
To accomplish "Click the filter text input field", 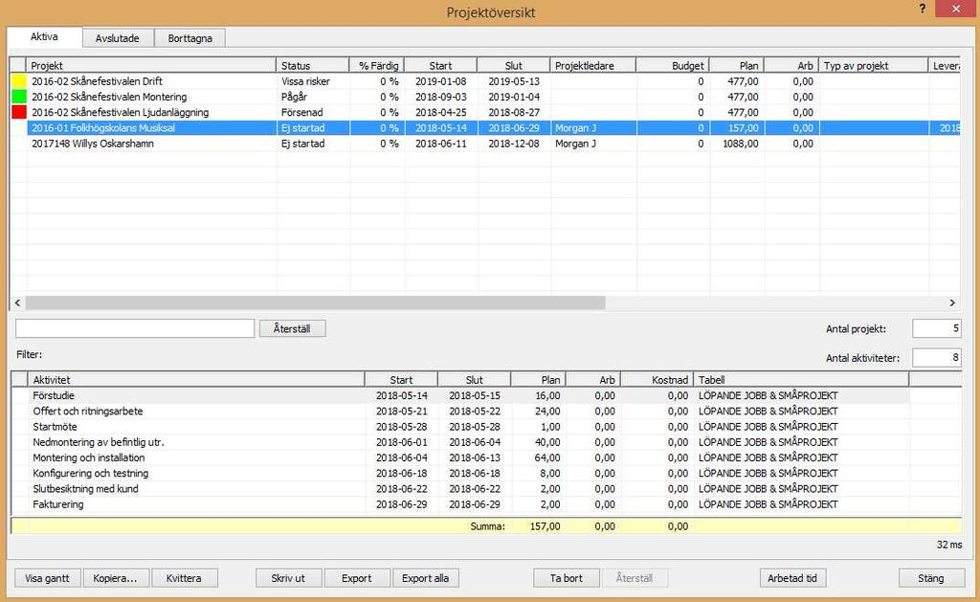I will 135,328.
